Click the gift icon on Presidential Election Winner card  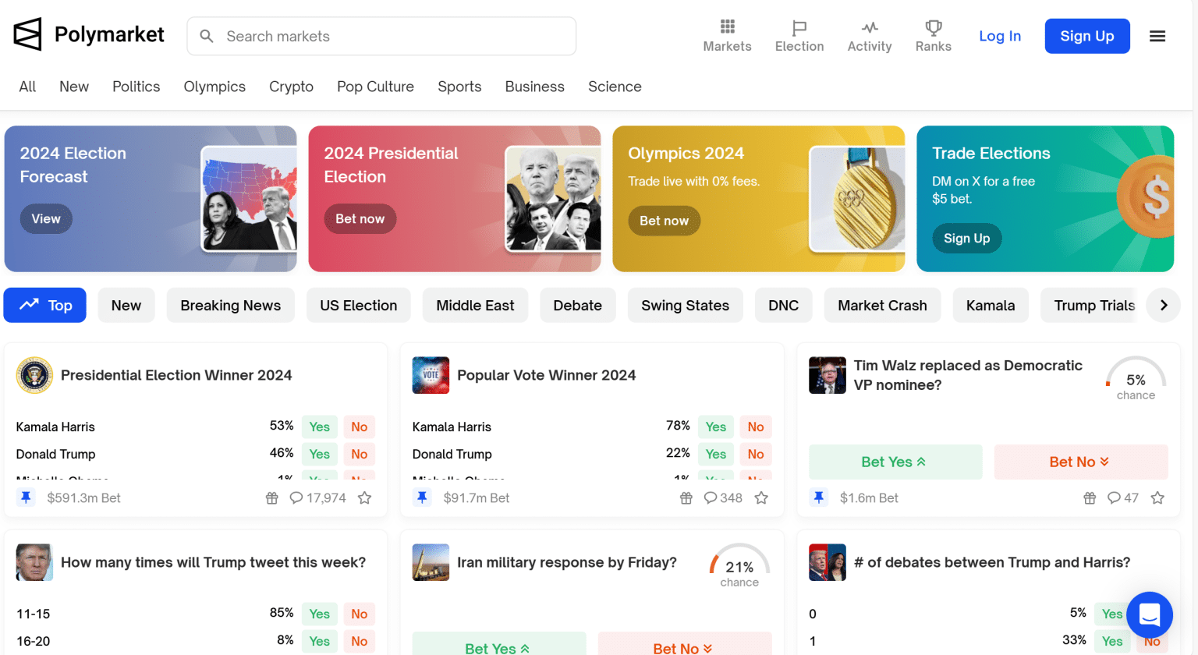point(271,497)
